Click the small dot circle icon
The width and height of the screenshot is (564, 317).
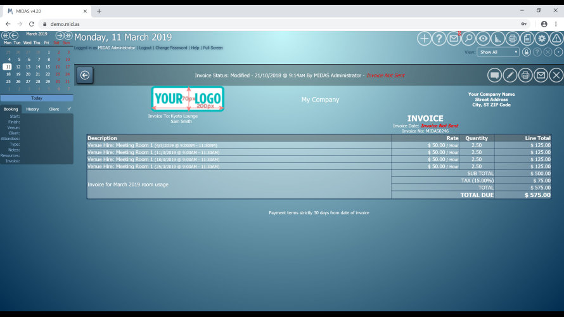pos(558,52)
